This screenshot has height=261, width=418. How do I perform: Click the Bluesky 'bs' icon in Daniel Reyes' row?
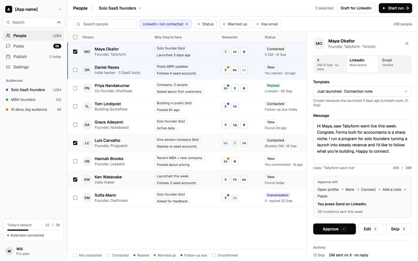tap(235, 70)
